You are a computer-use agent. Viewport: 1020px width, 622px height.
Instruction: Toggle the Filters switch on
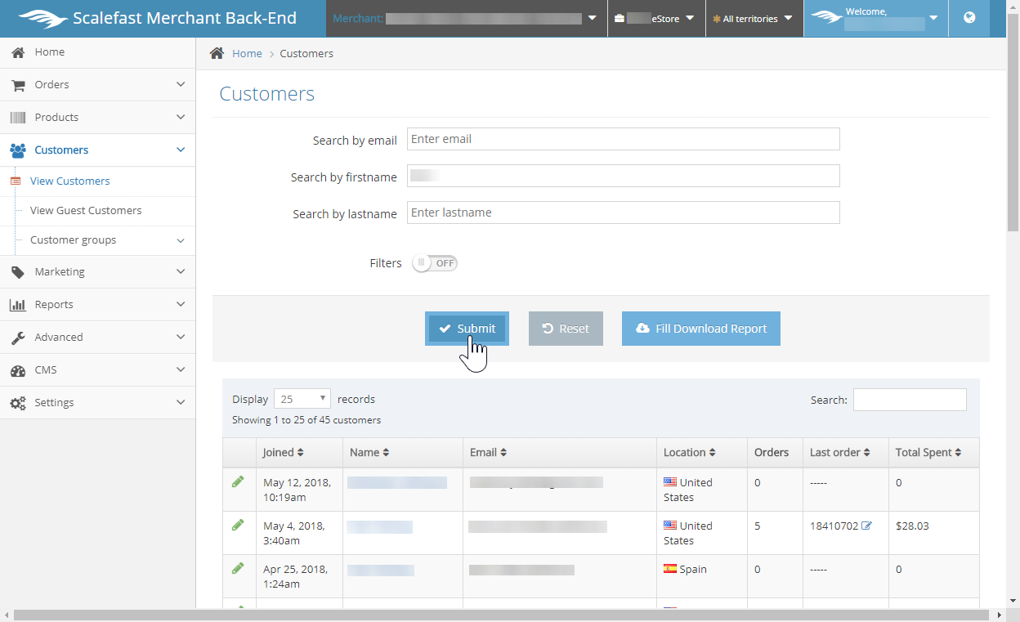[435, 263]
